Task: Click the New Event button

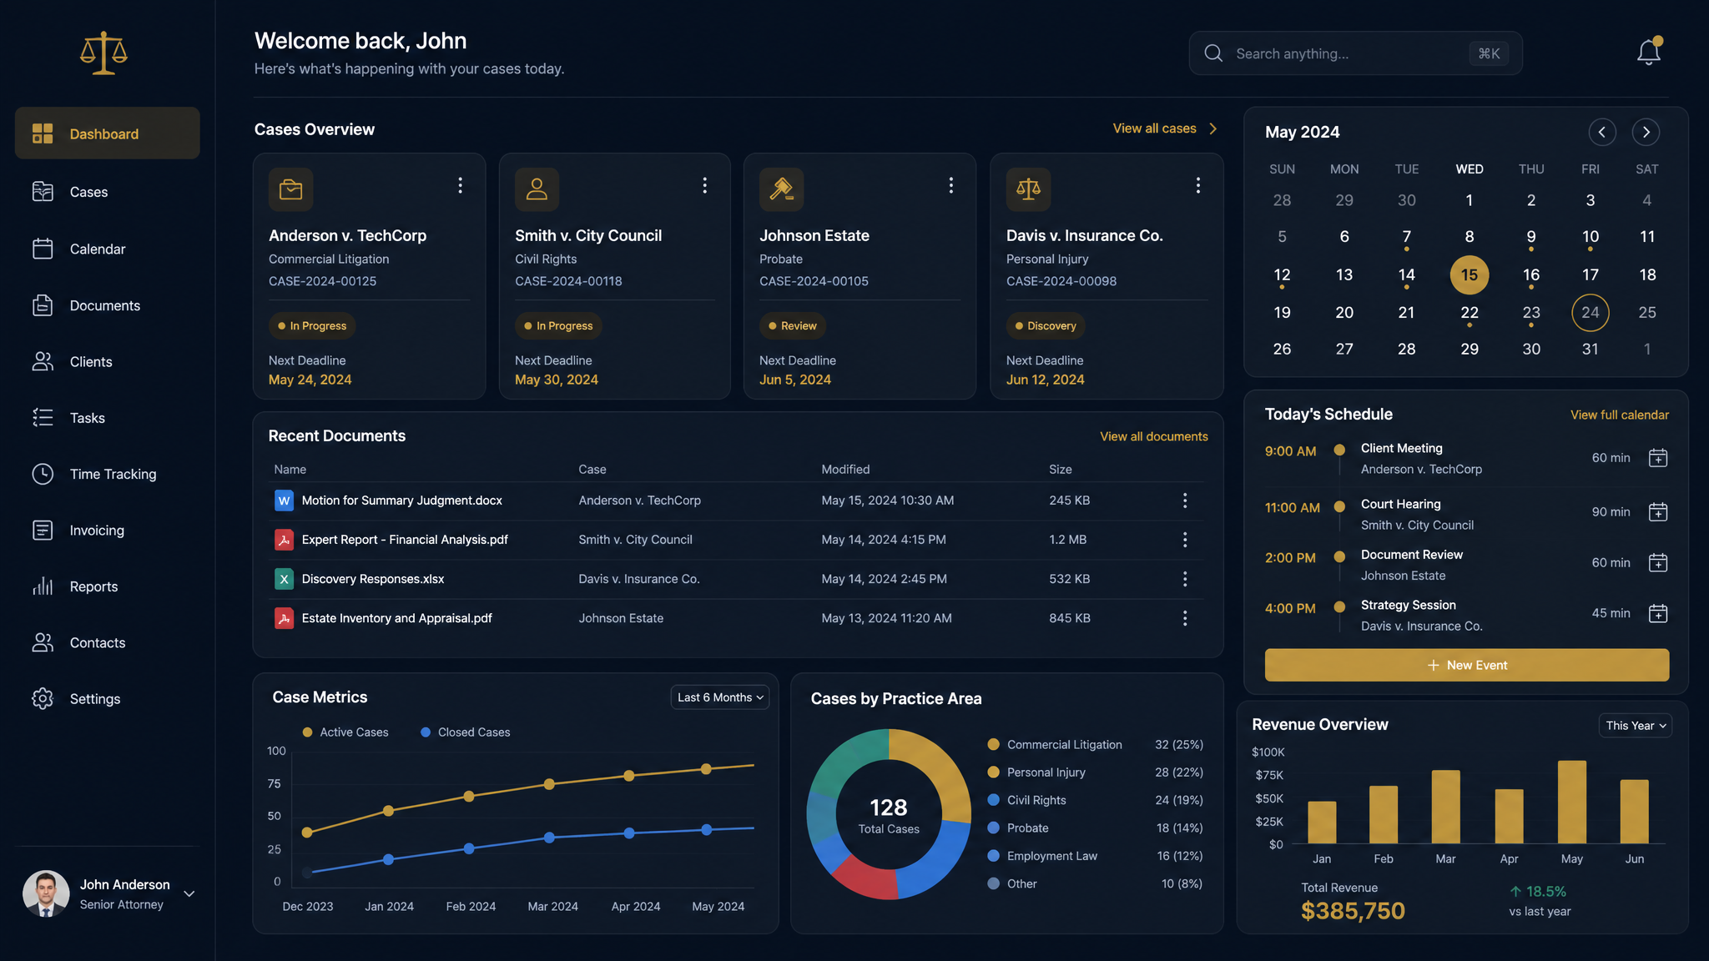Action: (1467, 665)
